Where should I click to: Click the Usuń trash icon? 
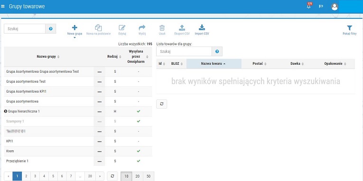[162, 28]
